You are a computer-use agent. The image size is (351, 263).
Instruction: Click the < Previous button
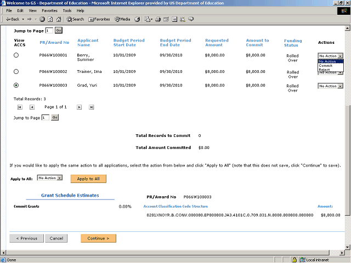click(x=27, y=238)
